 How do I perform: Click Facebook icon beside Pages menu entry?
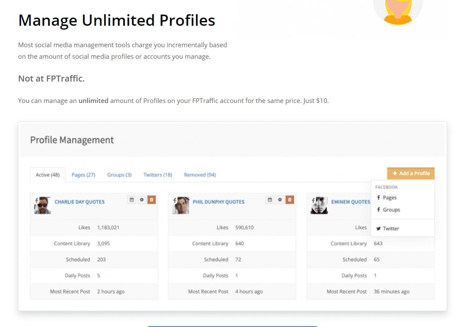(x=378, y=197)
